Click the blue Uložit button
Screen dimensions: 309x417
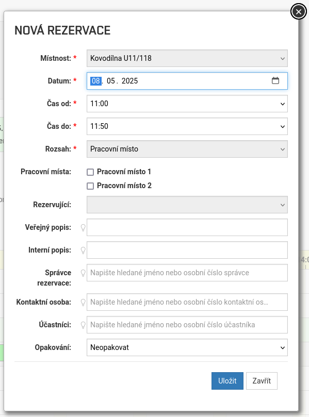click(x=227, y=381)
